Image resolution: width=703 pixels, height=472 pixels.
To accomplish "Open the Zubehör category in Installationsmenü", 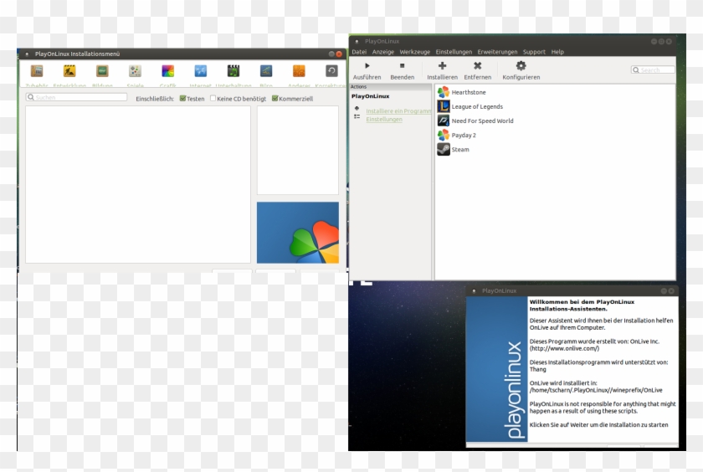I will 37,71.
